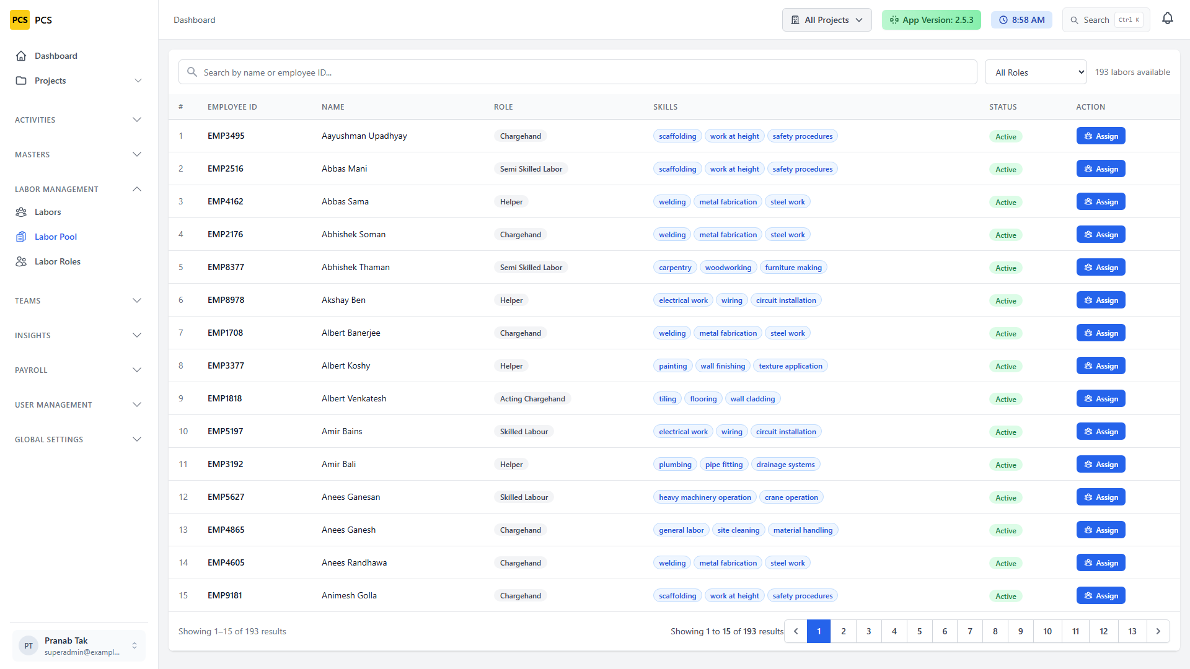Screen dimensions: 1190x669
Task: Open the Labor Roles menu item
Action: click(79, 261)
